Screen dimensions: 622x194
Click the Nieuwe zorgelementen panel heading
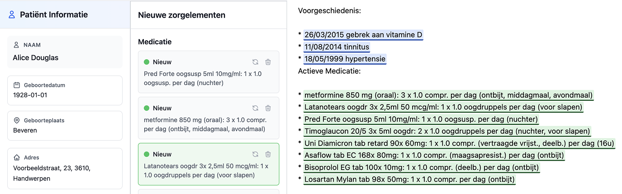coord(181,15)
